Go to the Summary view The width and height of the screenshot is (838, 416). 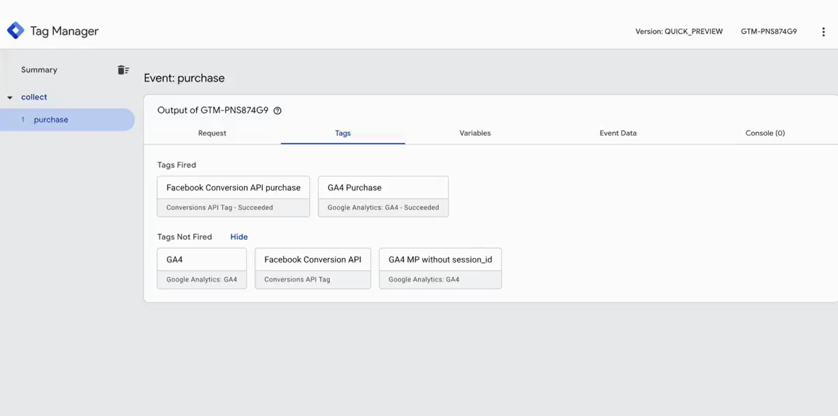tap(39, 69)
